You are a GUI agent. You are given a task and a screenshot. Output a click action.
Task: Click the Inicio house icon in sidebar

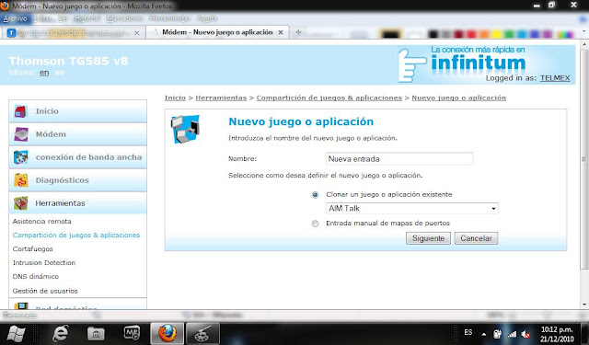point(20,111)
